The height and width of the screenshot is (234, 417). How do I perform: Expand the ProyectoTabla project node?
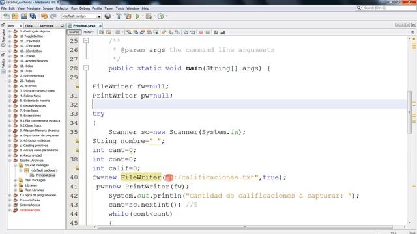(x=10, y=200)
